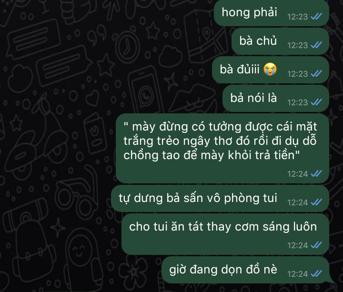Click double-check on 'cho tui ăn tát' message
Image resolution: width=343 pixels, height=292 pixels.
click(316, 245)
